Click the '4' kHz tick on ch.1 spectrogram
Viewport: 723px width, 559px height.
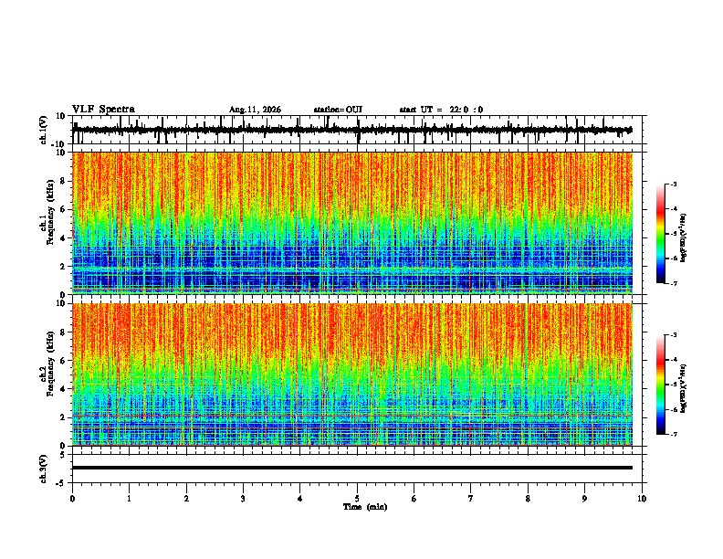63,238
